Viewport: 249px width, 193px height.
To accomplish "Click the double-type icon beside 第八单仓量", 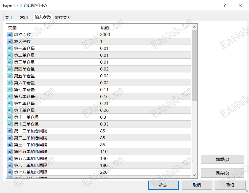I will point(10,96).
